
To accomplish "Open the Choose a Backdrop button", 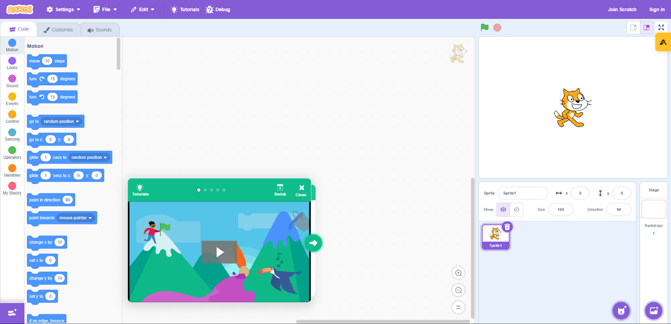I will pos(653,311).
